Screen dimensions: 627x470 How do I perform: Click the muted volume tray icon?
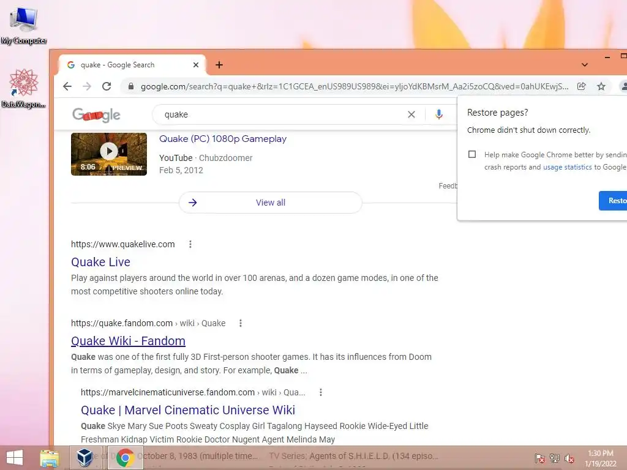tap(569, 458)
